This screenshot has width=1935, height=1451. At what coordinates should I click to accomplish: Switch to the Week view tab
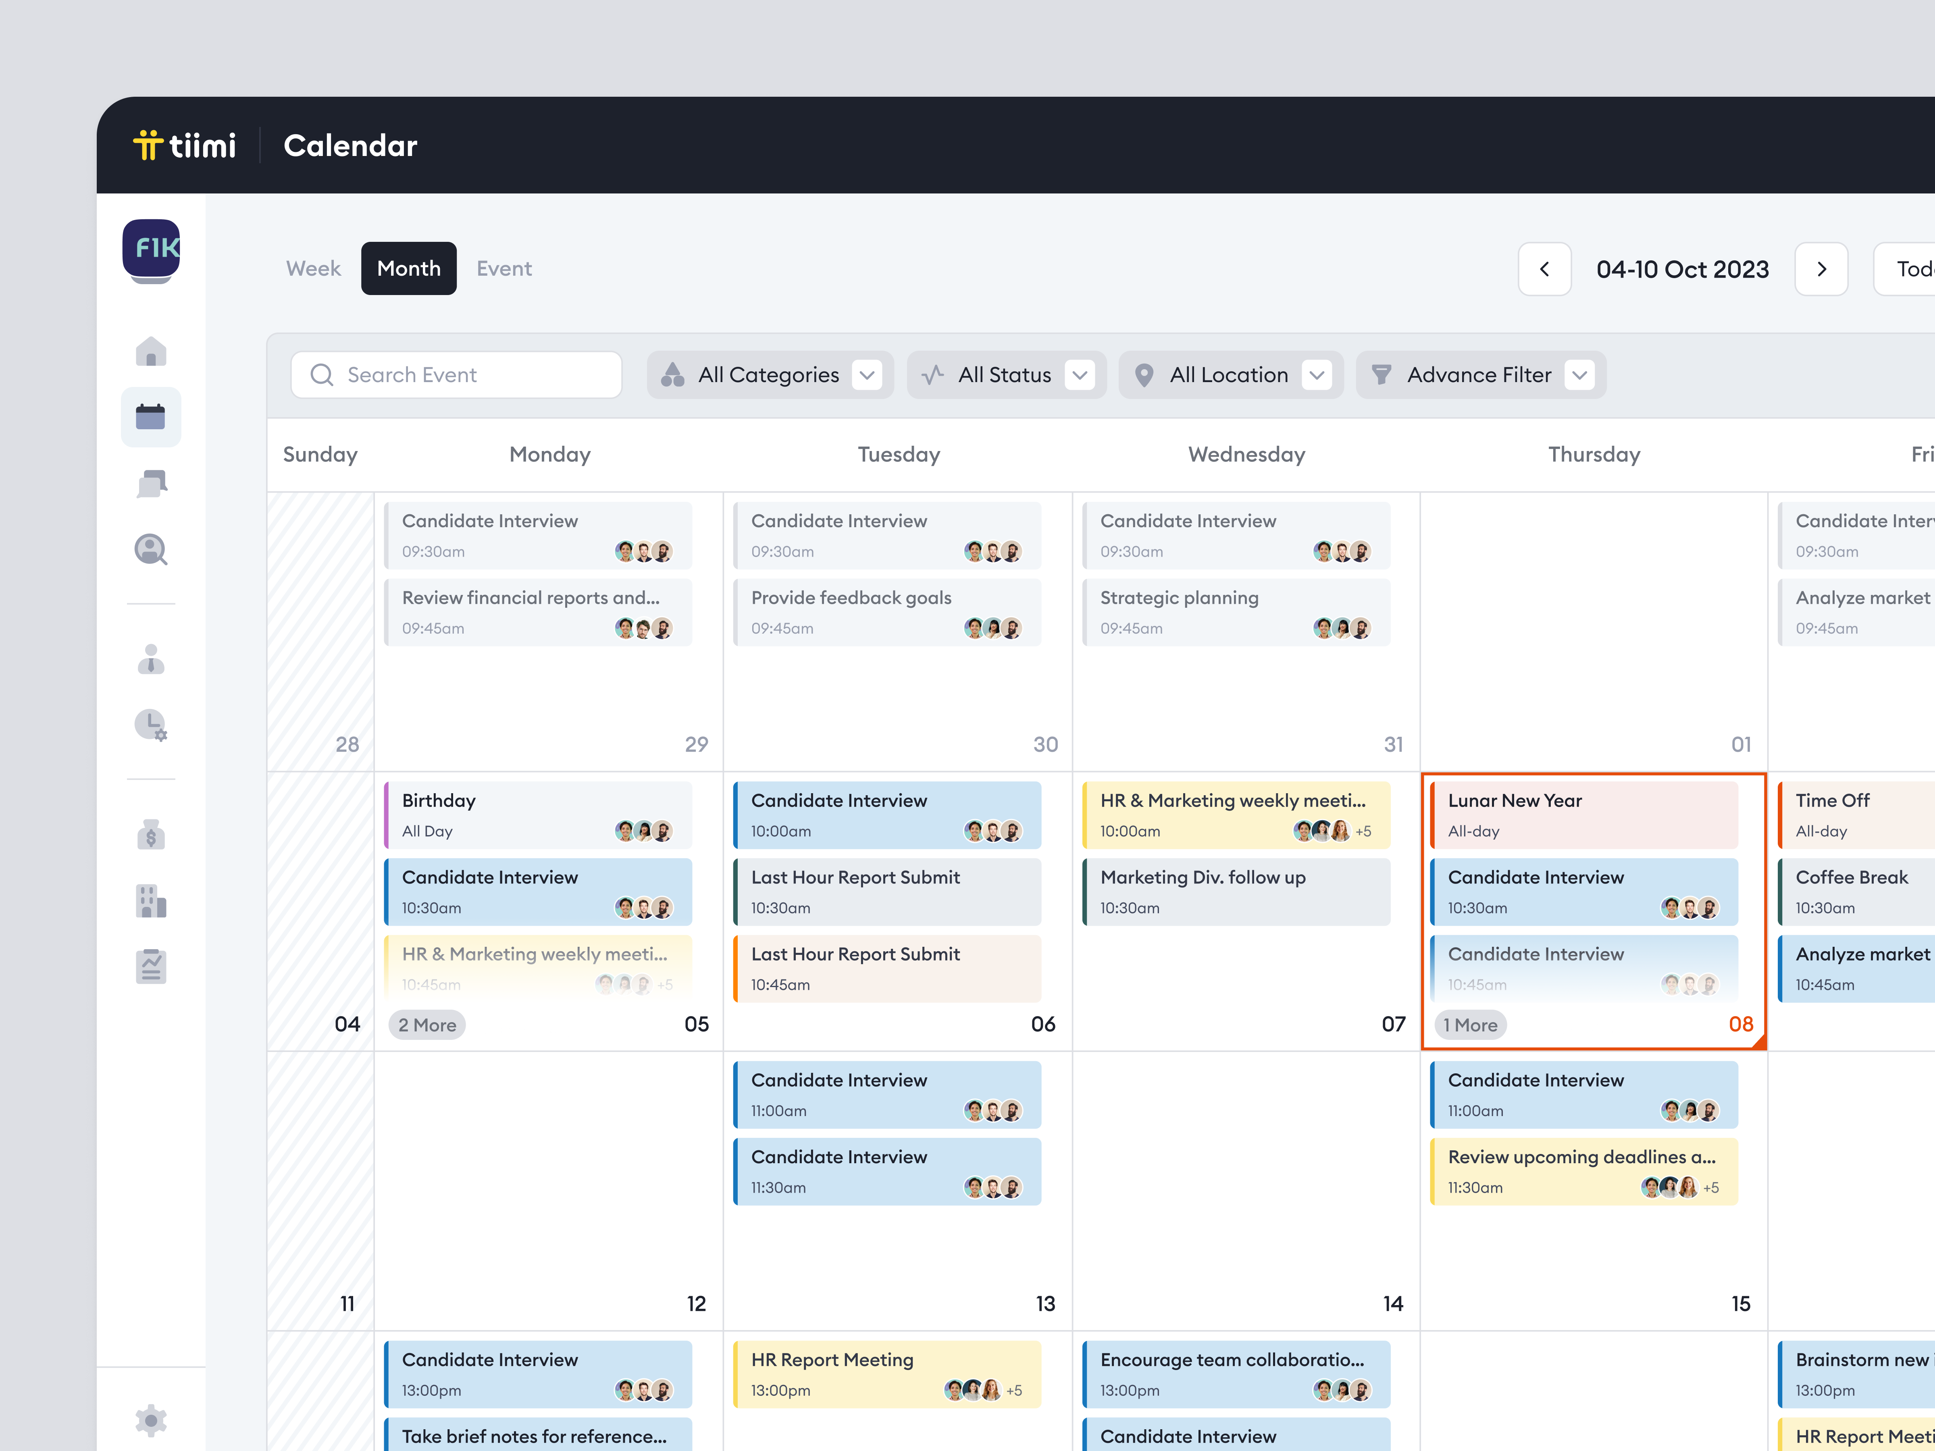[x=313, y=268]
